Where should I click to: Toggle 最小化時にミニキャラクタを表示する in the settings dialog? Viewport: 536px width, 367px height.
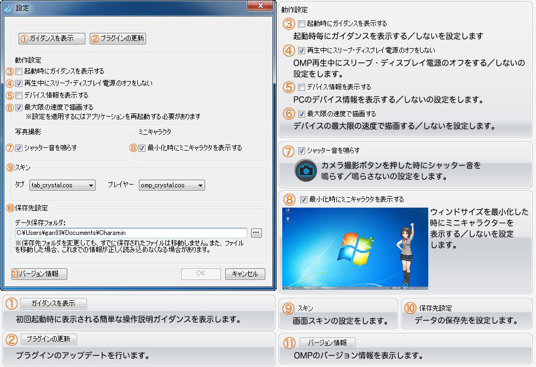142,148
